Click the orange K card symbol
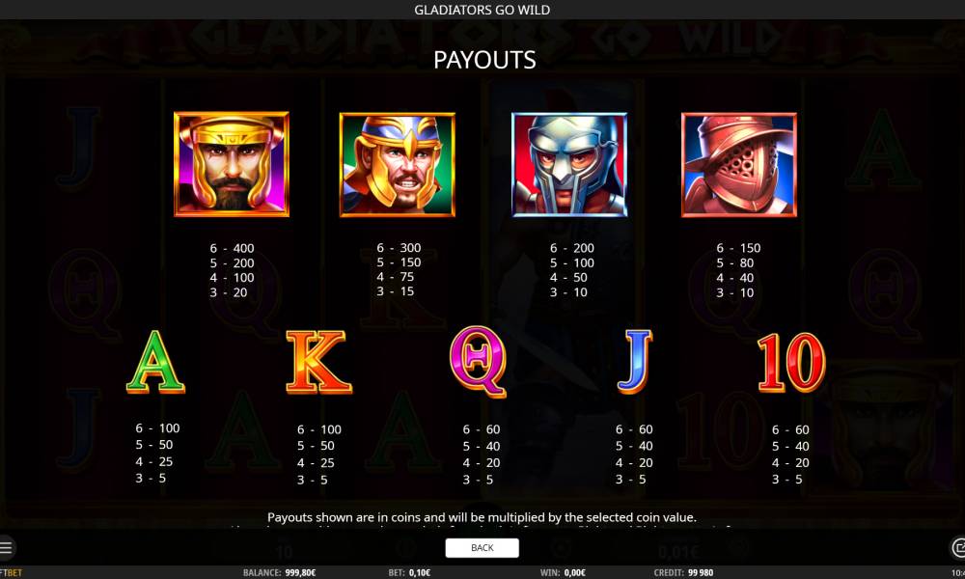 (x=318, y=362)
